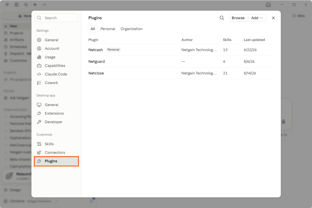Click the Connectors blocks icon

click(39, 152)
